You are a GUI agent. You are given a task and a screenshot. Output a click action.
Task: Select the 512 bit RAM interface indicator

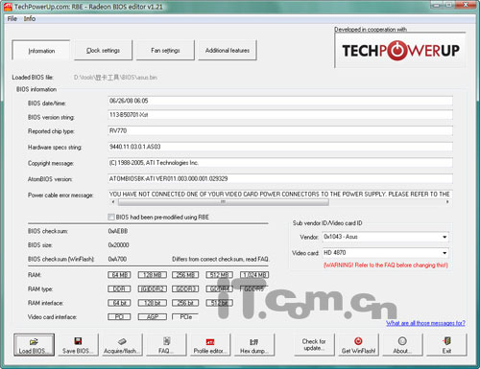coord(219,303)
